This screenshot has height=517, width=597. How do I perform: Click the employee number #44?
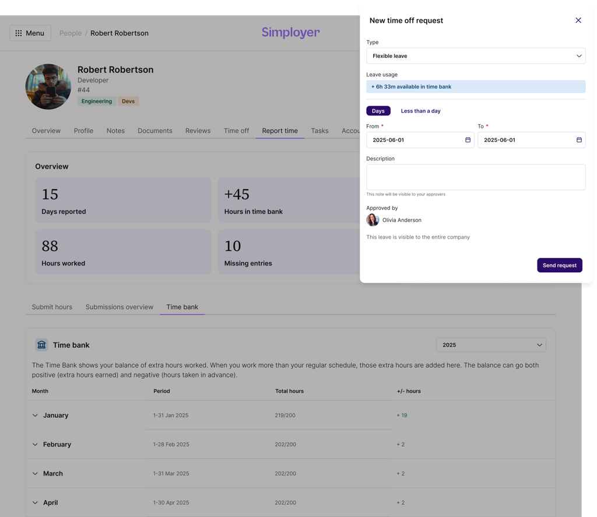(83, 90)
